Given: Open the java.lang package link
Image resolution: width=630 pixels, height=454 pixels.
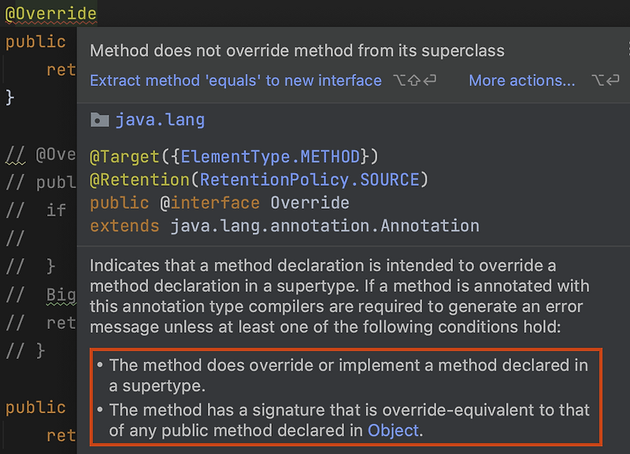Looking at the screenshot, I should click(x=160, y=120).
